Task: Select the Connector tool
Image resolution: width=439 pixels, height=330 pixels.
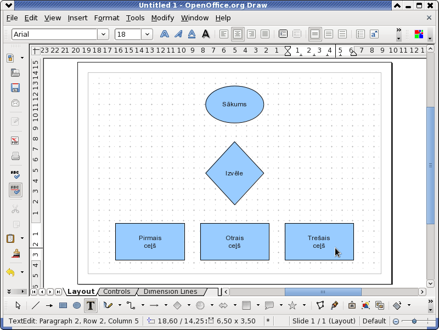Action: click(131, 305)
